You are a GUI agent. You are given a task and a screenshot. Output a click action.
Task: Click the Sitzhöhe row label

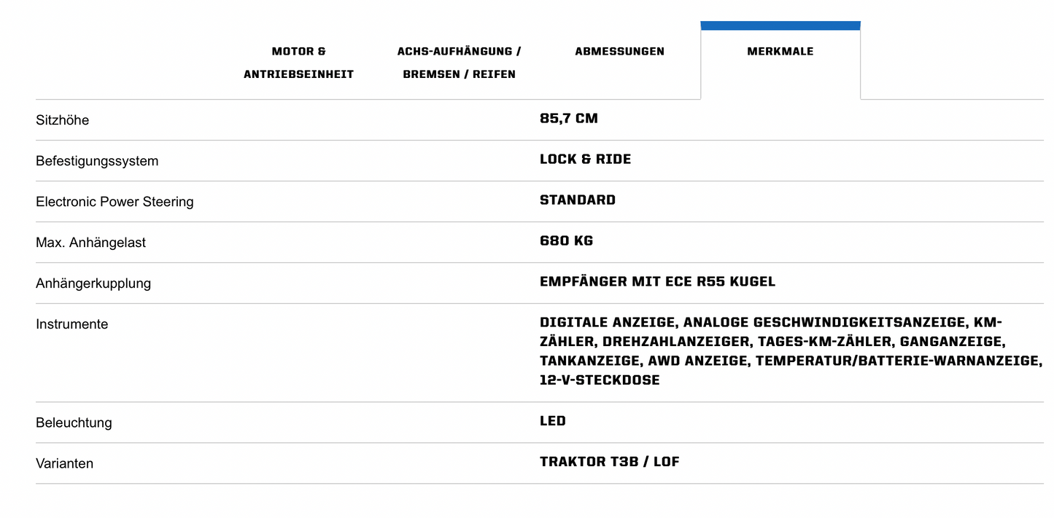(62, 120)
